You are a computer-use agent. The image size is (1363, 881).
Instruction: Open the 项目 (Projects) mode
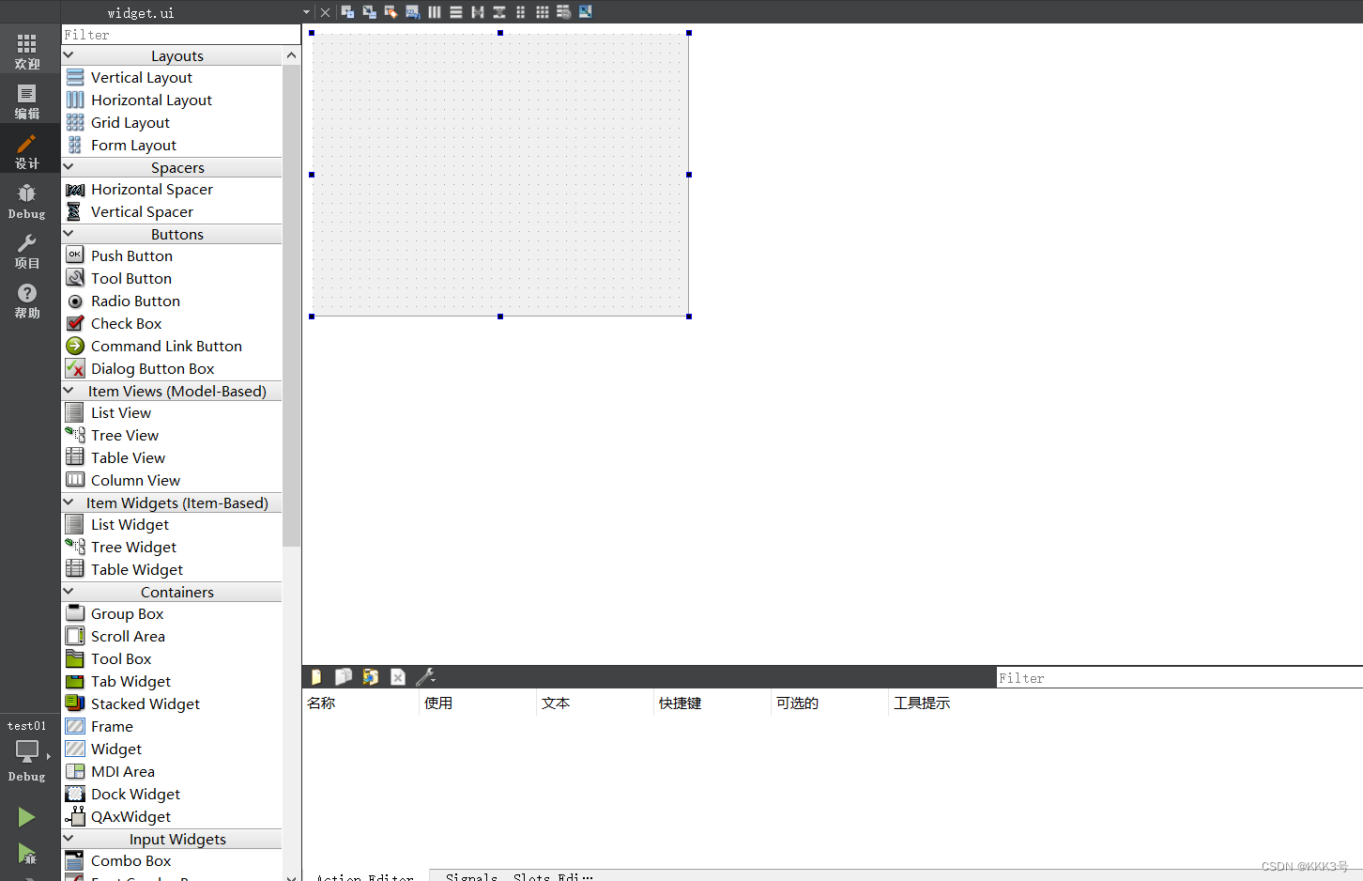[x=27, y=250]
